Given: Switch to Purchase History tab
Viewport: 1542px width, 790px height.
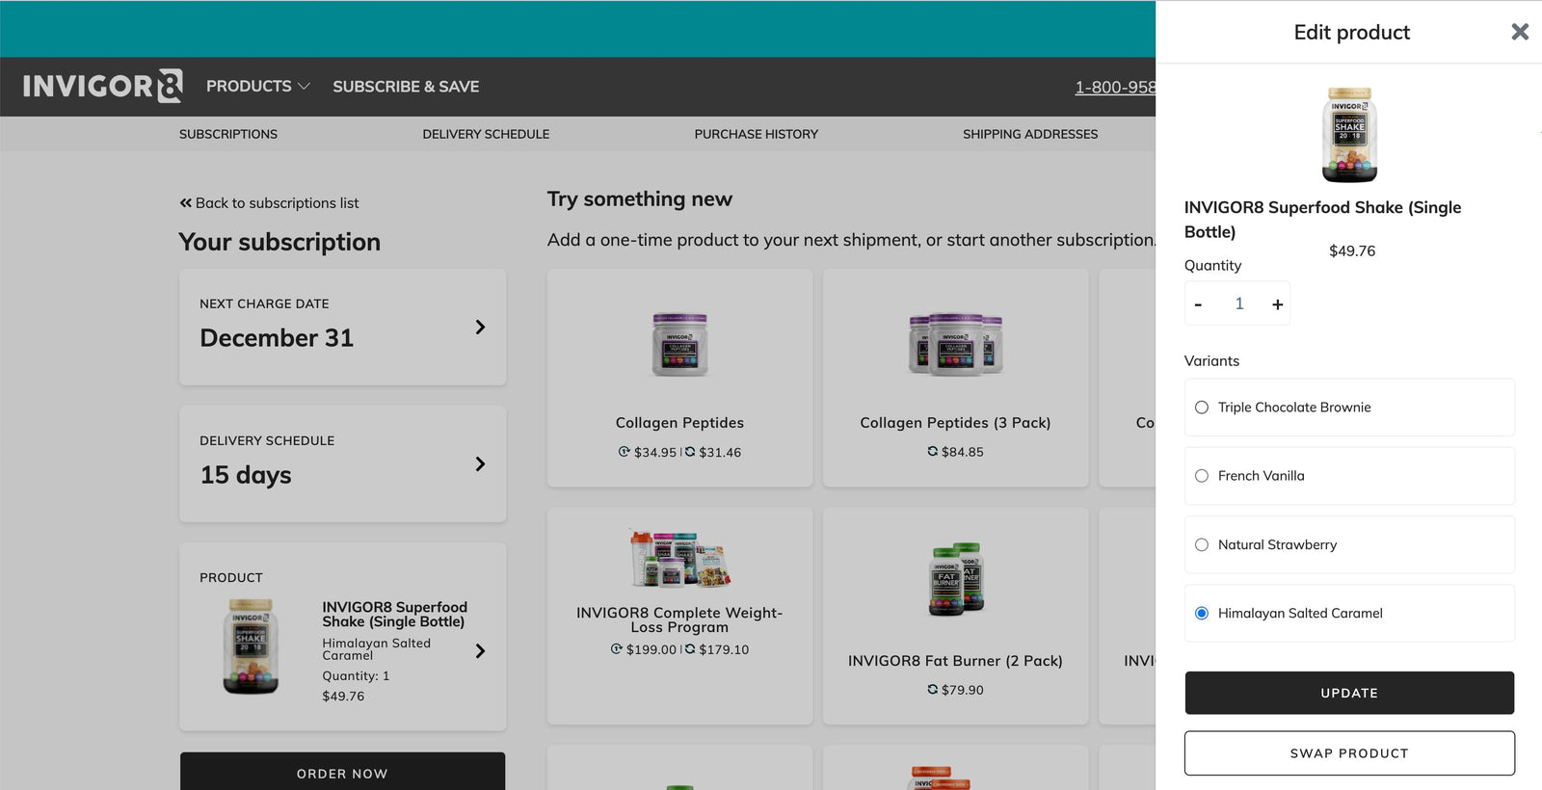Looking at the screenshot, I should tap(756, 134).
